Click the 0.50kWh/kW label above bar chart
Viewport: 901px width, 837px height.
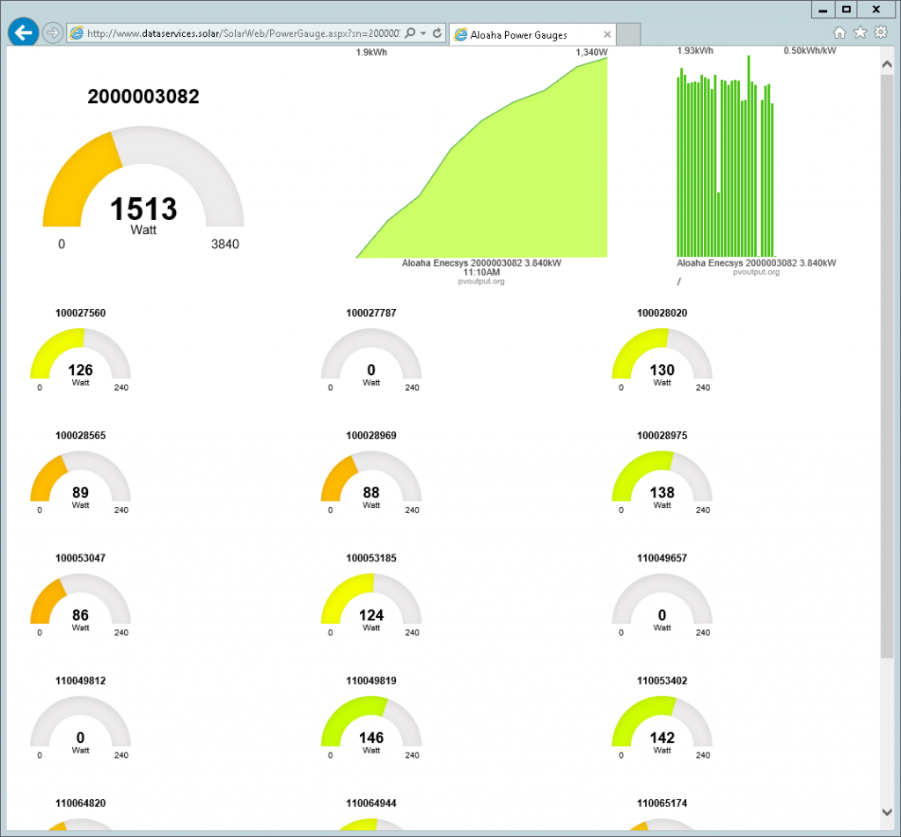pyautogui.click(x=809, y=50)
